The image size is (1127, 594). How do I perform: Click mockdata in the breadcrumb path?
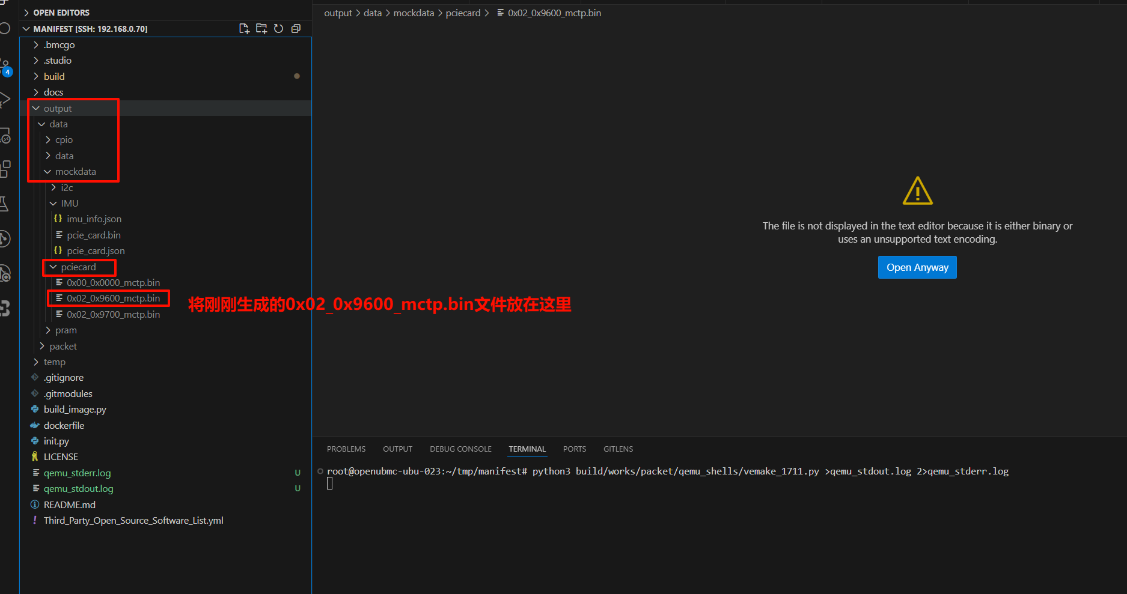[414, 13]
